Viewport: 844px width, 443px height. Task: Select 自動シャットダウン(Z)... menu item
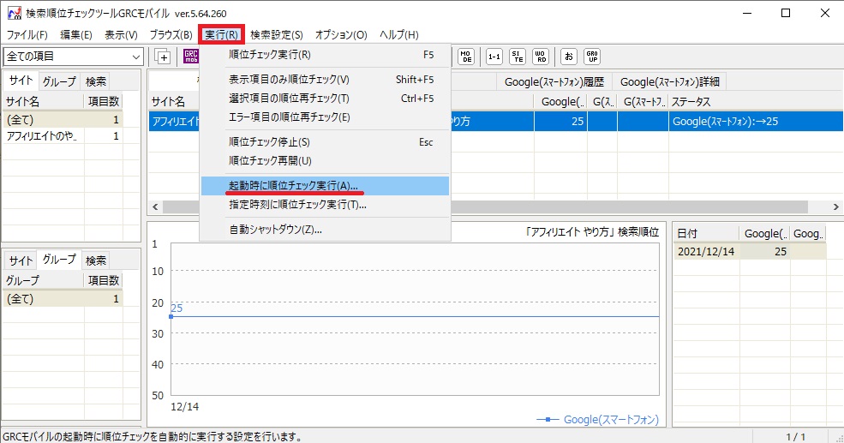click(x=325, y=230)
